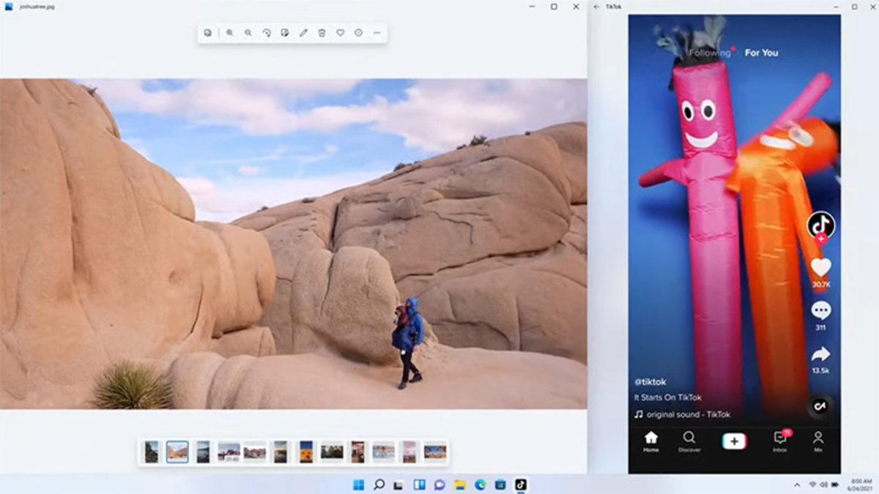
Task: Select the For You tab in TikTok
Action: 760,53
